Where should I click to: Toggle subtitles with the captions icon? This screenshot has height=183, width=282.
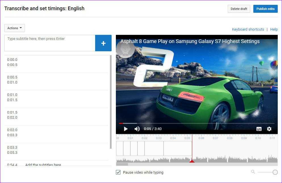click(259, 129)
